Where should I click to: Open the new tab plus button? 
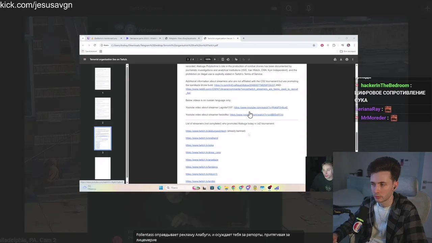tap(244, 38)
